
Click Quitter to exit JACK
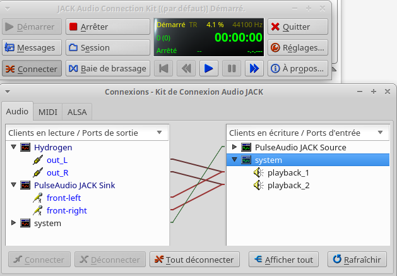click(298, 27)
